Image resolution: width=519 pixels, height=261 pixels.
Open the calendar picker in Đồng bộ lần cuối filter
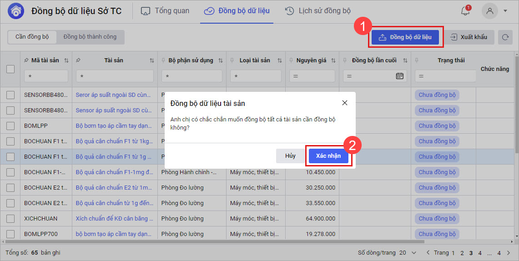coord(400,76)
